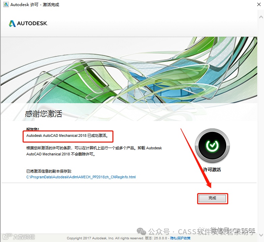264x242 pixels.
Task: Click the scrollbar down arrow
Action: point(261,235)
